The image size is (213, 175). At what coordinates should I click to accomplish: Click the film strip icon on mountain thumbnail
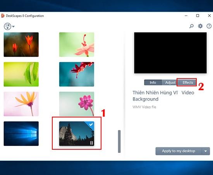(x=91, y=143)
